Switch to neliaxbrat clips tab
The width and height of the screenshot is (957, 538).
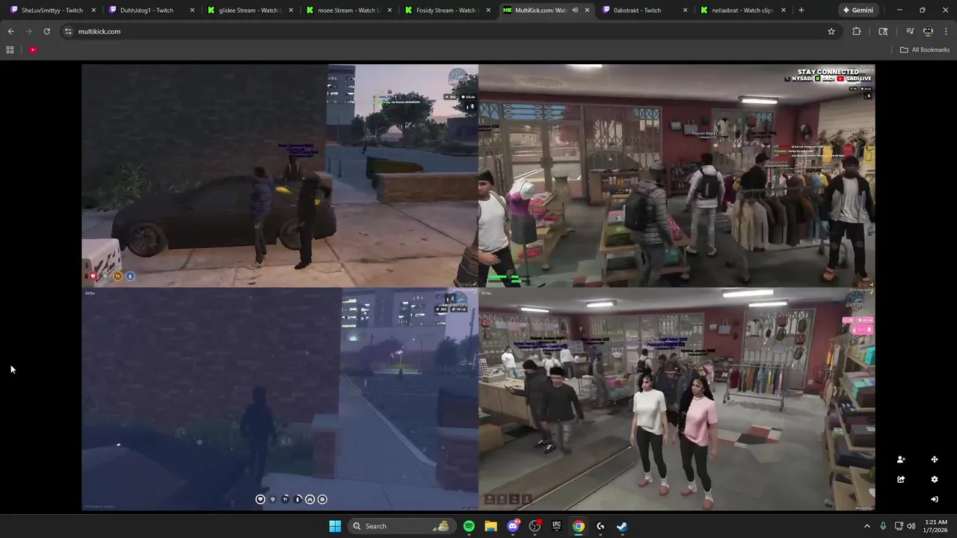pyautogui.click(x=742, y=10)
